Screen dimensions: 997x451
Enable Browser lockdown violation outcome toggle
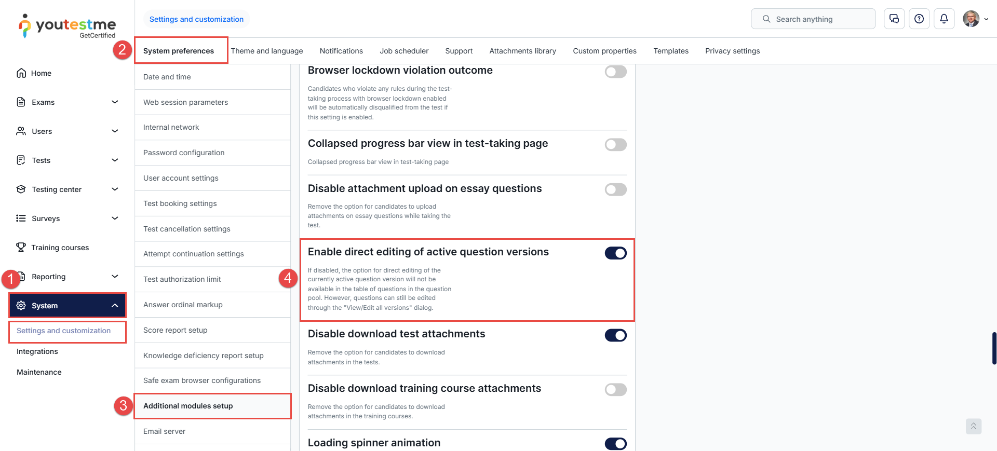tap(616, 72)
